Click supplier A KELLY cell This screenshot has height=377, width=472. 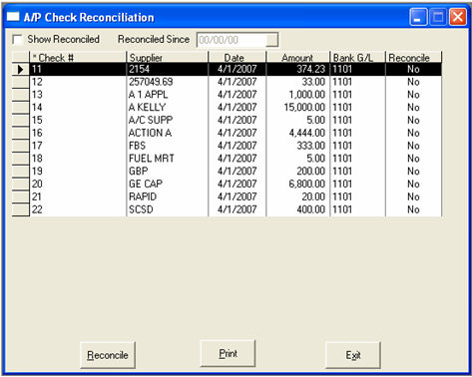click(x=168, y=108)
